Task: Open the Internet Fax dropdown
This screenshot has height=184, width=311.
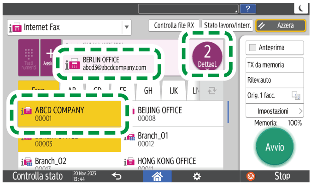Action: pos(126,28)
